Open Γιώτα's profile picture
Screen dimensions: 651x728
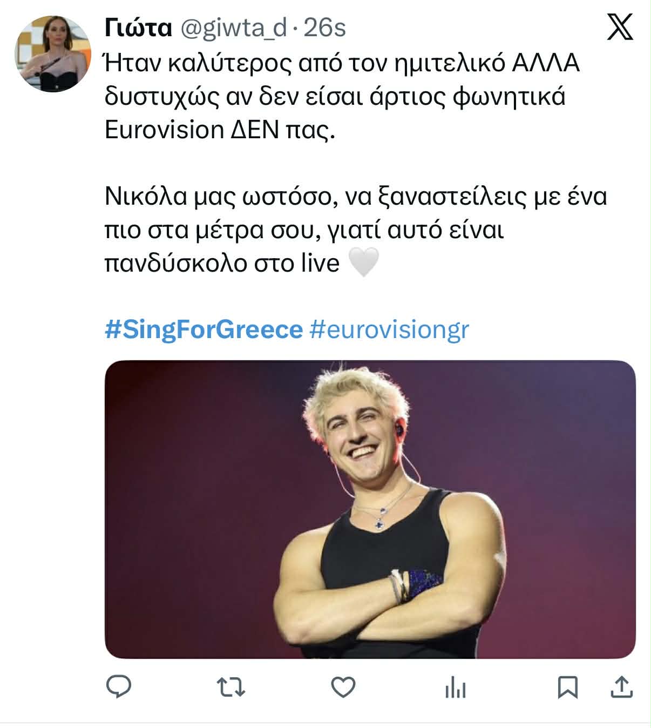[53, 54]
